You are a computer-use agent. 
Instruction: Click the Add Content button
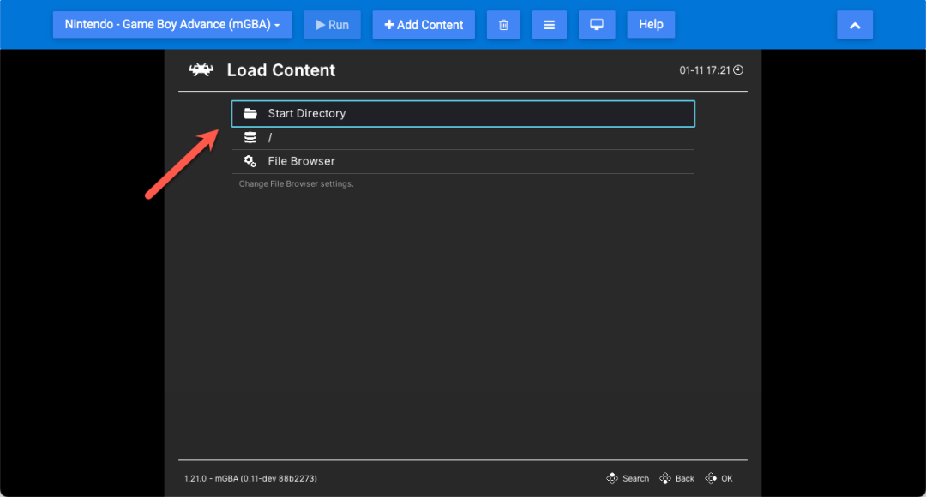[x=424, y=25]
